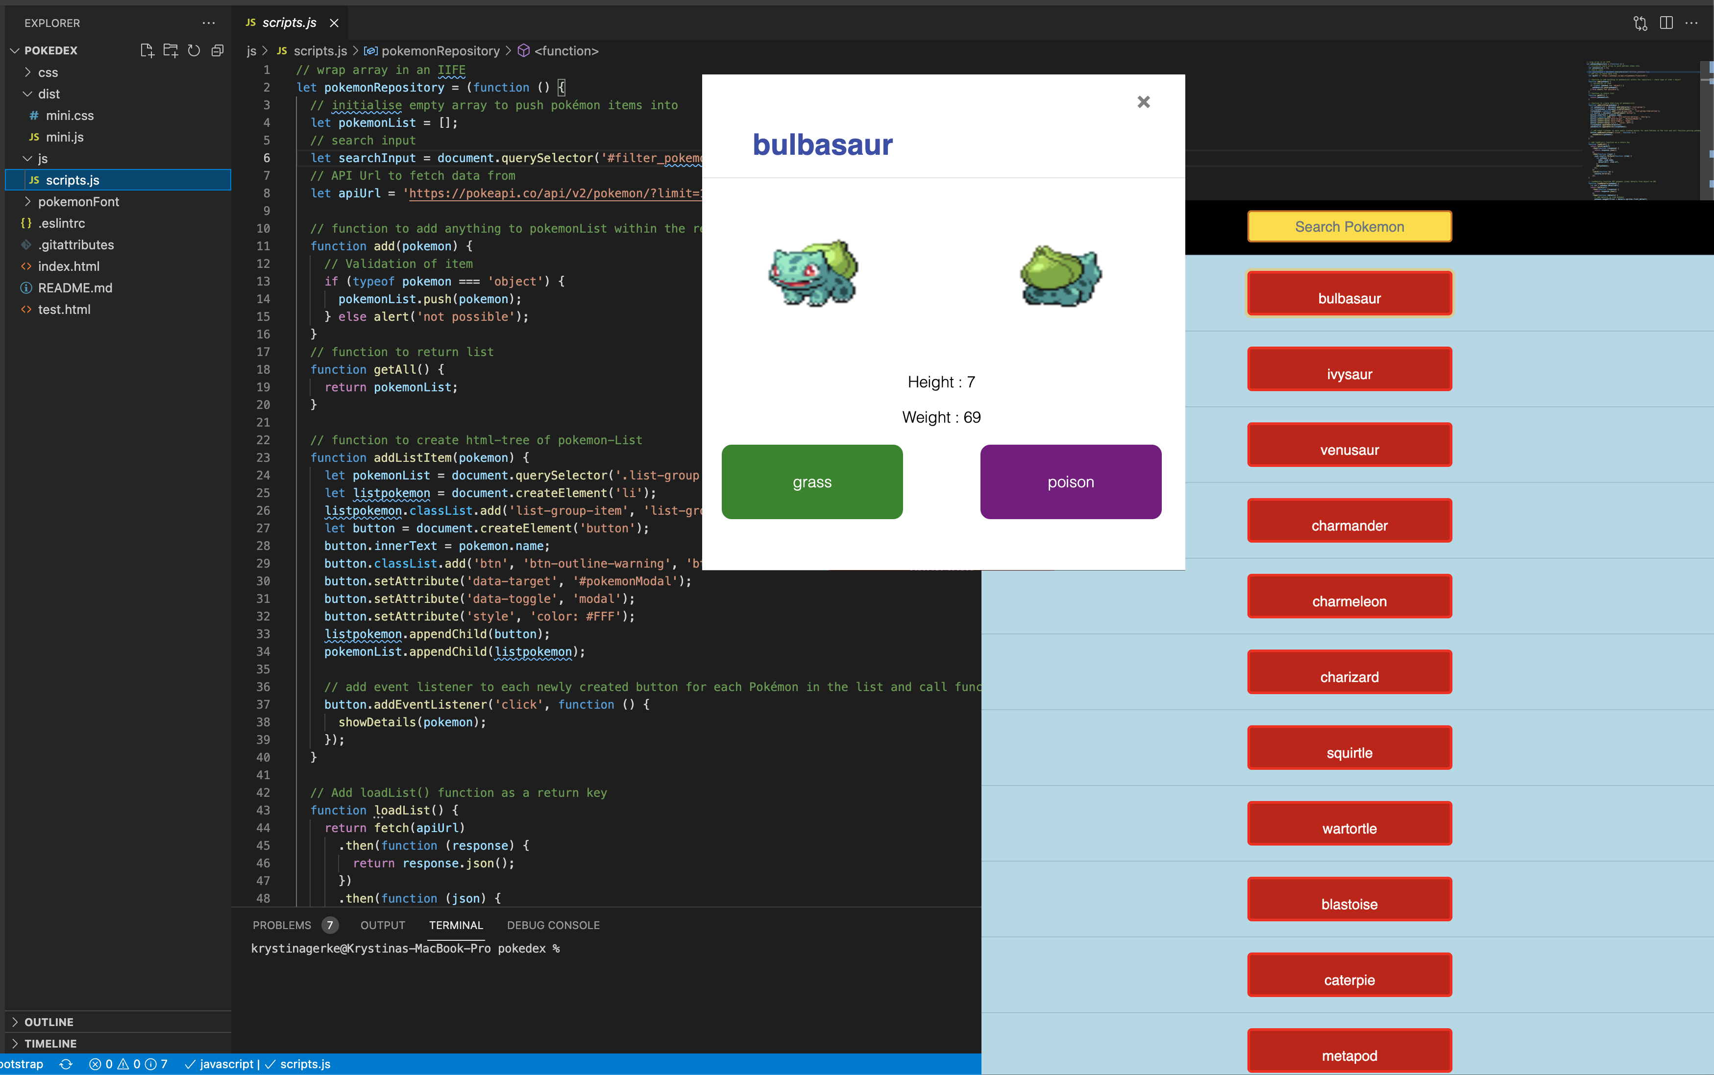Click the 'Weight : 69' text in modal

[942, 417]
